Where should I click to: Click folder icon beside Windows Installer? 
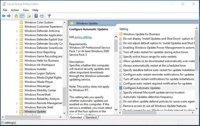coord(21,69)
